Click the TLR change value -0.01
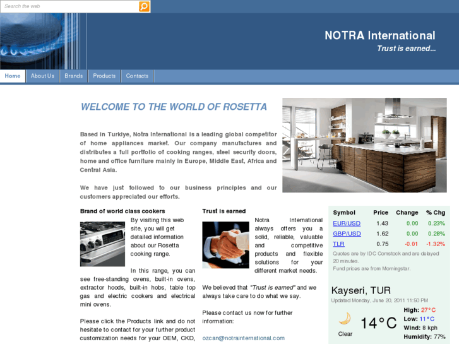 411,244
